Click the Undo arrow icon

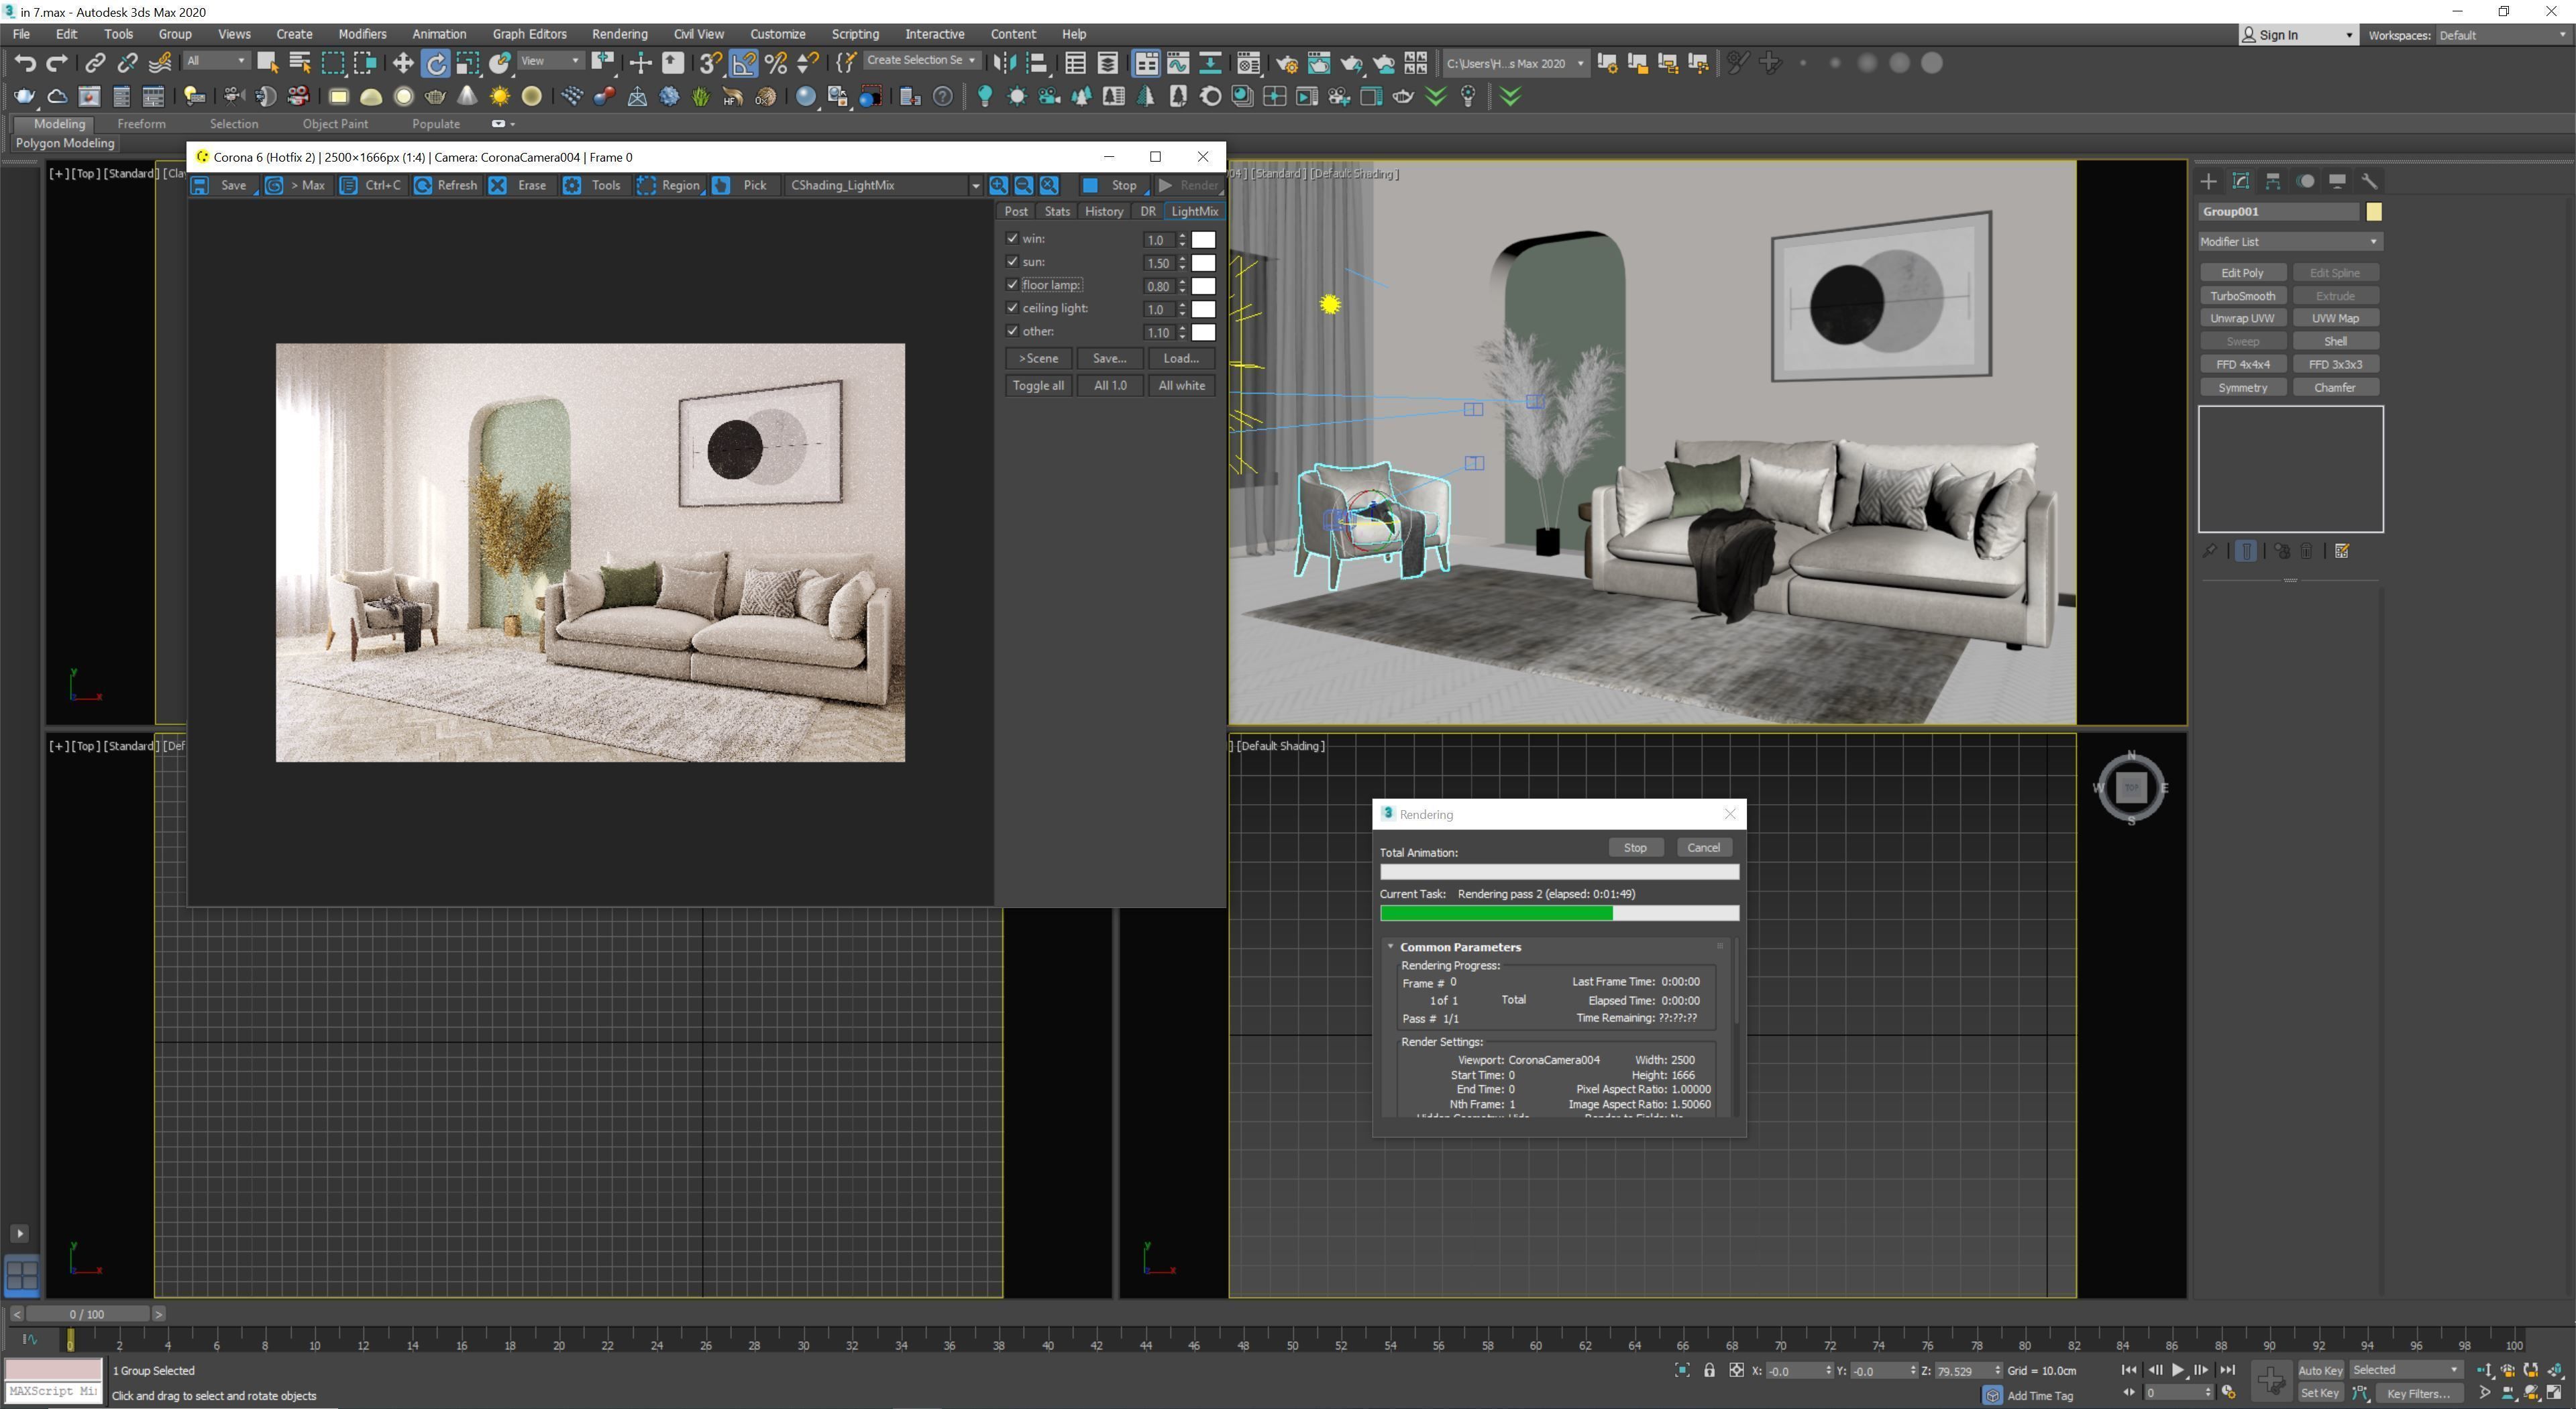click(x=25, y=63)
